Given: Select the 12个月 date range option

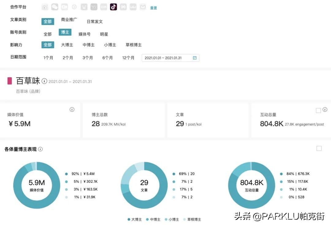Looking at the screenshot, I should 128,58.
